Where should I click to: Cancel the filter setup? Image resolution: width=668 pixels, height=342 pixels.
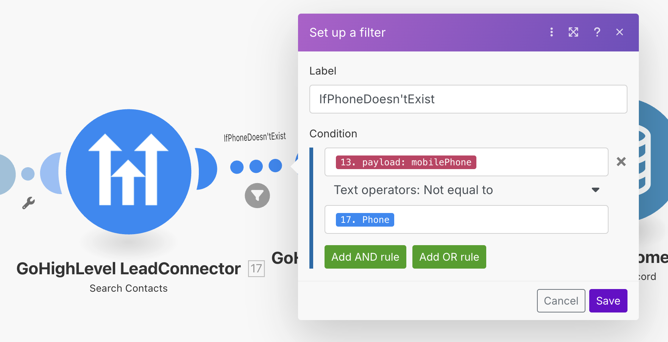pos(561,301)
